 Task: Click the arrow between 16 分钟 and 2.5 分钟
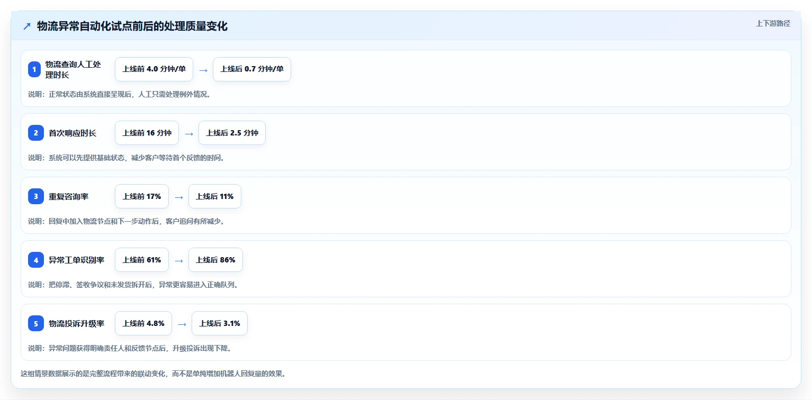click(189, 133)
